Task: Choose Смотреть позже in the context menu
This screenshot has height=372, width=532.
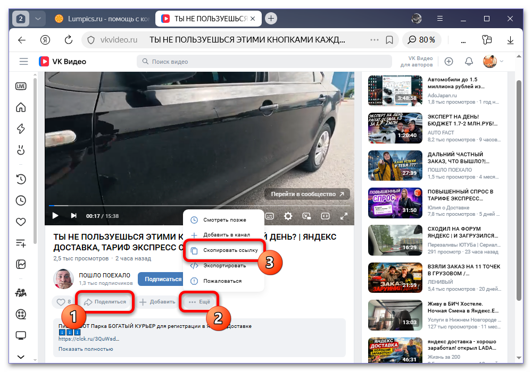Action: point(223,220)
